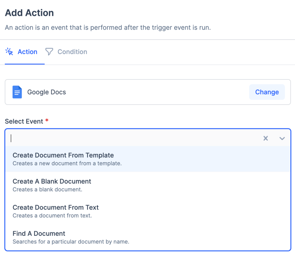Switch to the Action tab
295x255 pixels.
(27, 52)
